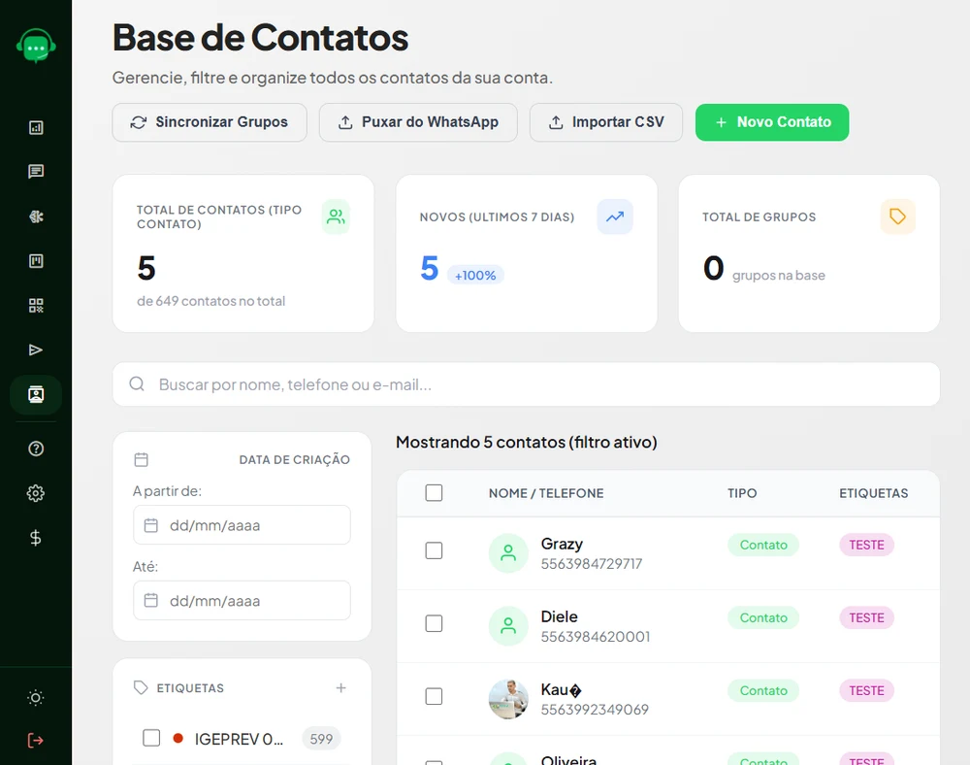This screenshot has height=765, width=970.
Task: Click Grazy's green avatar icon
Action: [508, 552]
